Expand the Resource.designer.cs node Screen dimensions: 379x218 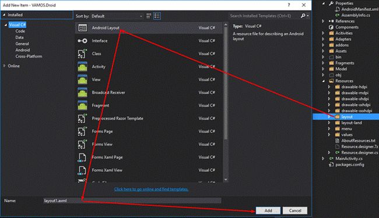point(329,152)
